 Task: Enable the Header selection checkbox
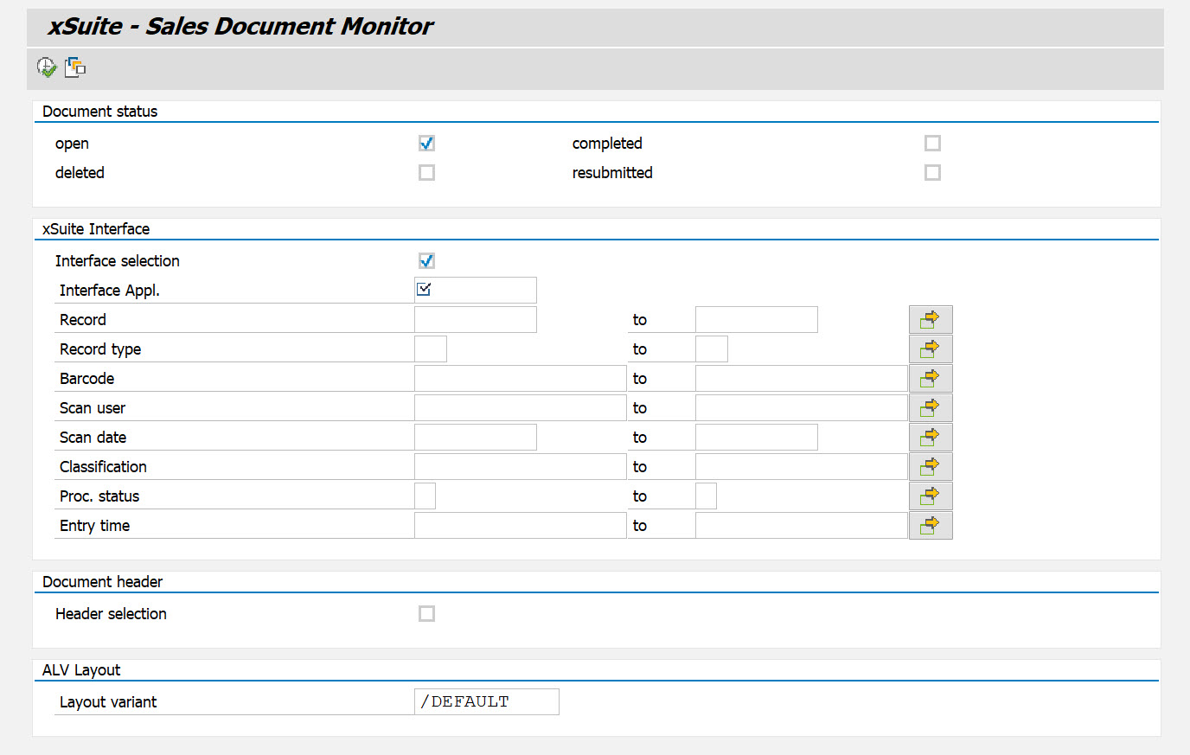click(425, 613)
